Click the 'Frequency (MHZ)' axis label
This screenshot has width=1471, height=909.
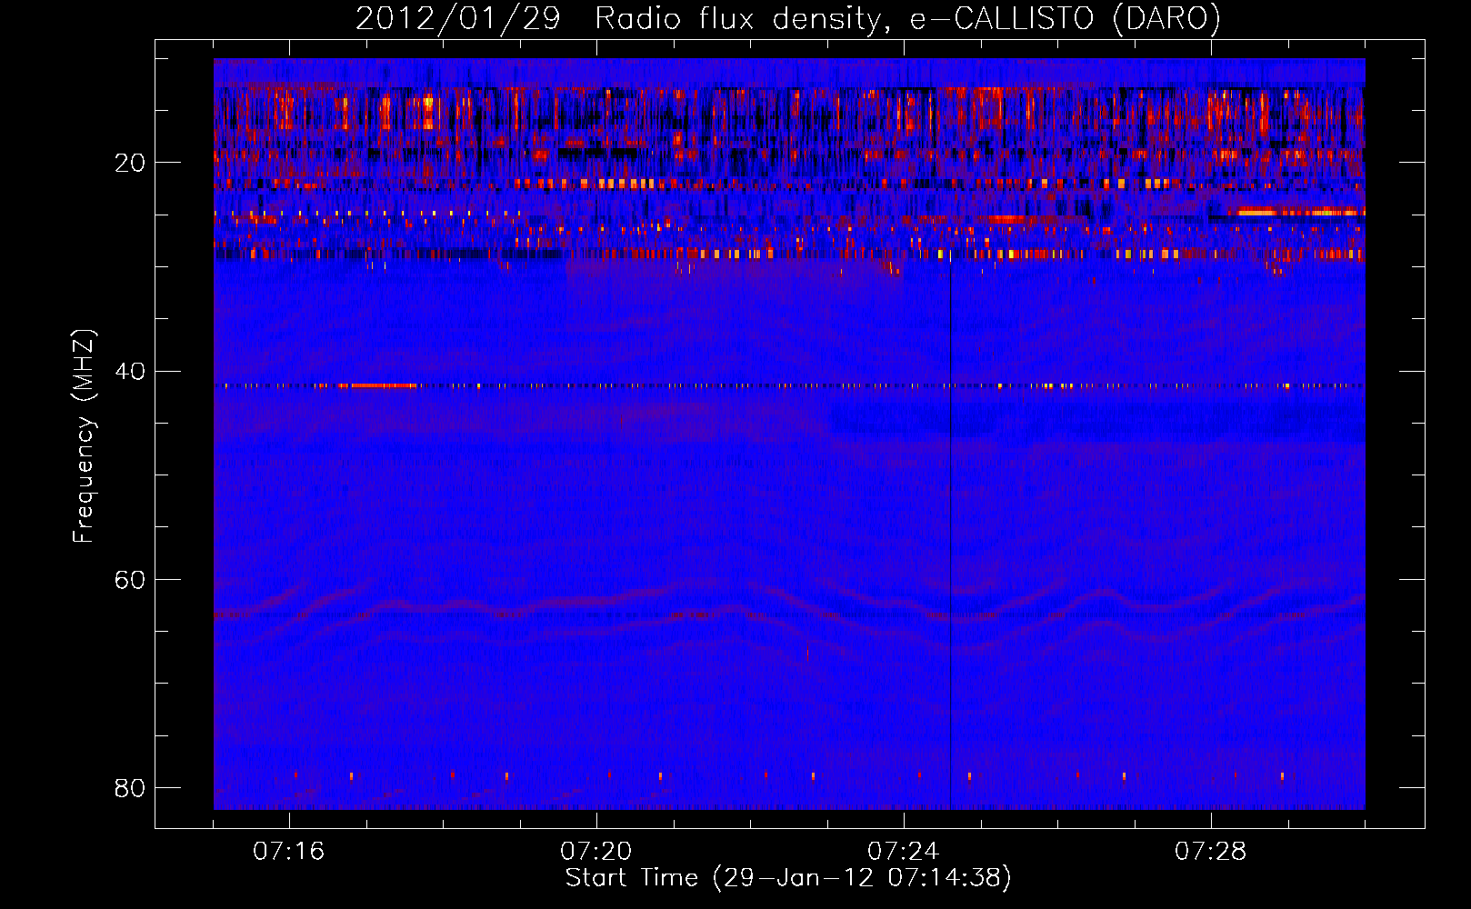point(84,436)
